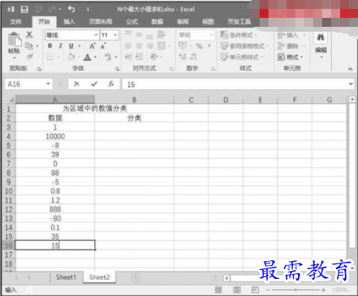This screenshot has width=358, height=296.
Task: Switch to the Data tab
Action: pos(157,22)
